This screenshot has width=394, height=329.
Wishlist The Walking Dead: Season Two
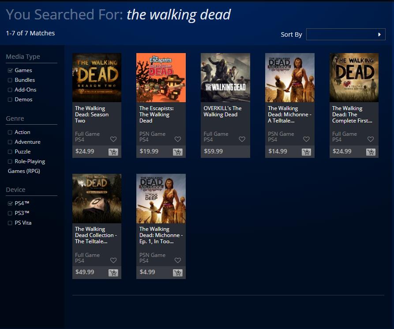click(113, 139)
